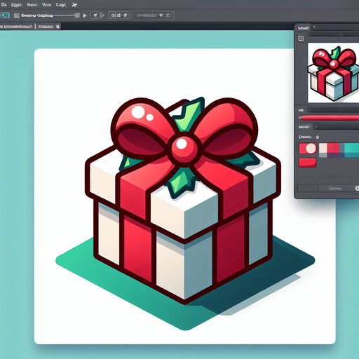Image resolution: width=359 pixels, height=359 pixels.
Task: Click the small icon beside the panel's header tab
Action: [314, 27]
